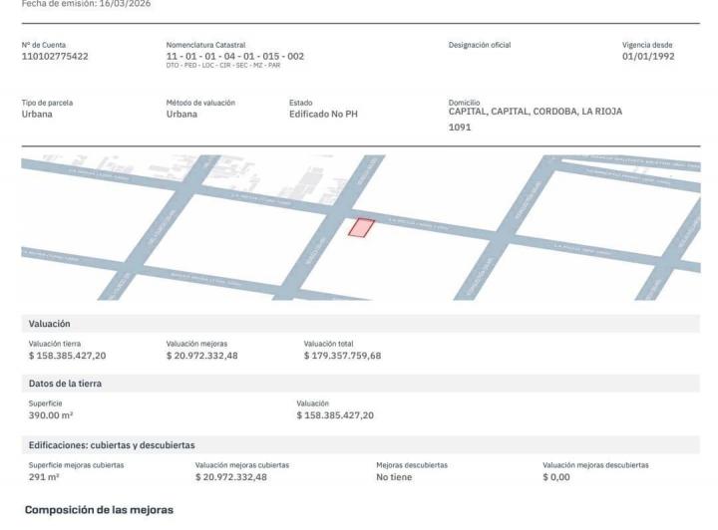Image resolution: width=718 pixels, height=530 pixels.
Task: Click the Fecha de emisión 16/03/2026 text
Action: (x=86, y=4)
